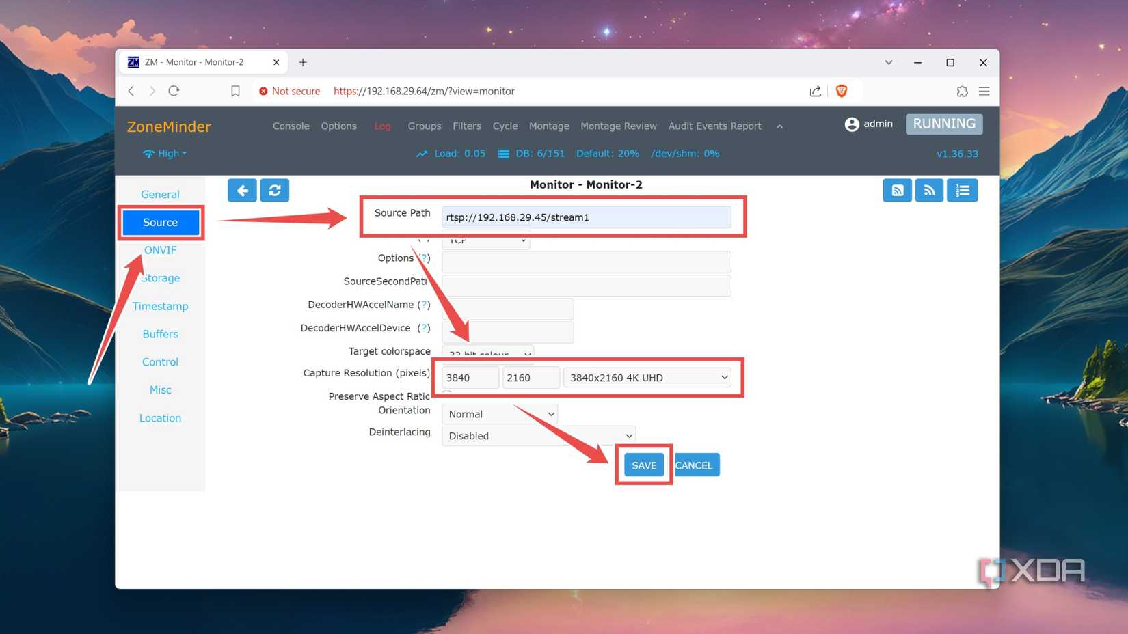The image size is (1128, 634).
Task: Open the Montage Review menu item
Action: [x=619, y=126]
